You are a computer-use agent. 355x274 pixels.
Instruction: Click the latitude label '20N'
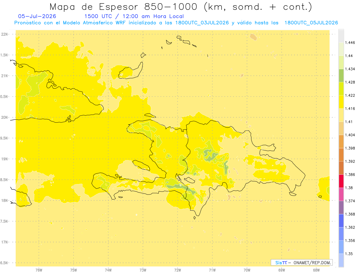click(x=5, y=117)
